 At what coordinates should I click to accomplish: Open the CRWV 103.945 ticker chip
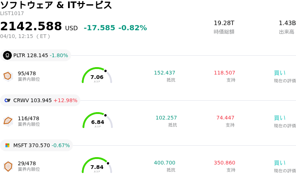pyautogui.click(x=40, y=100)
